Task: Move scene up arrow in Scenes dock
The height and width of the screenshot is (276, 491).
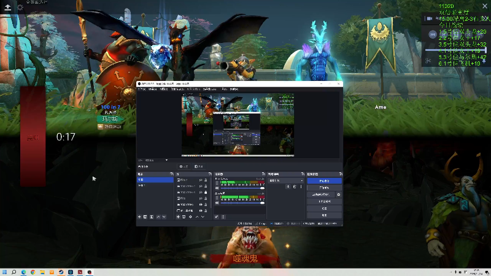Action: point(158,217)
